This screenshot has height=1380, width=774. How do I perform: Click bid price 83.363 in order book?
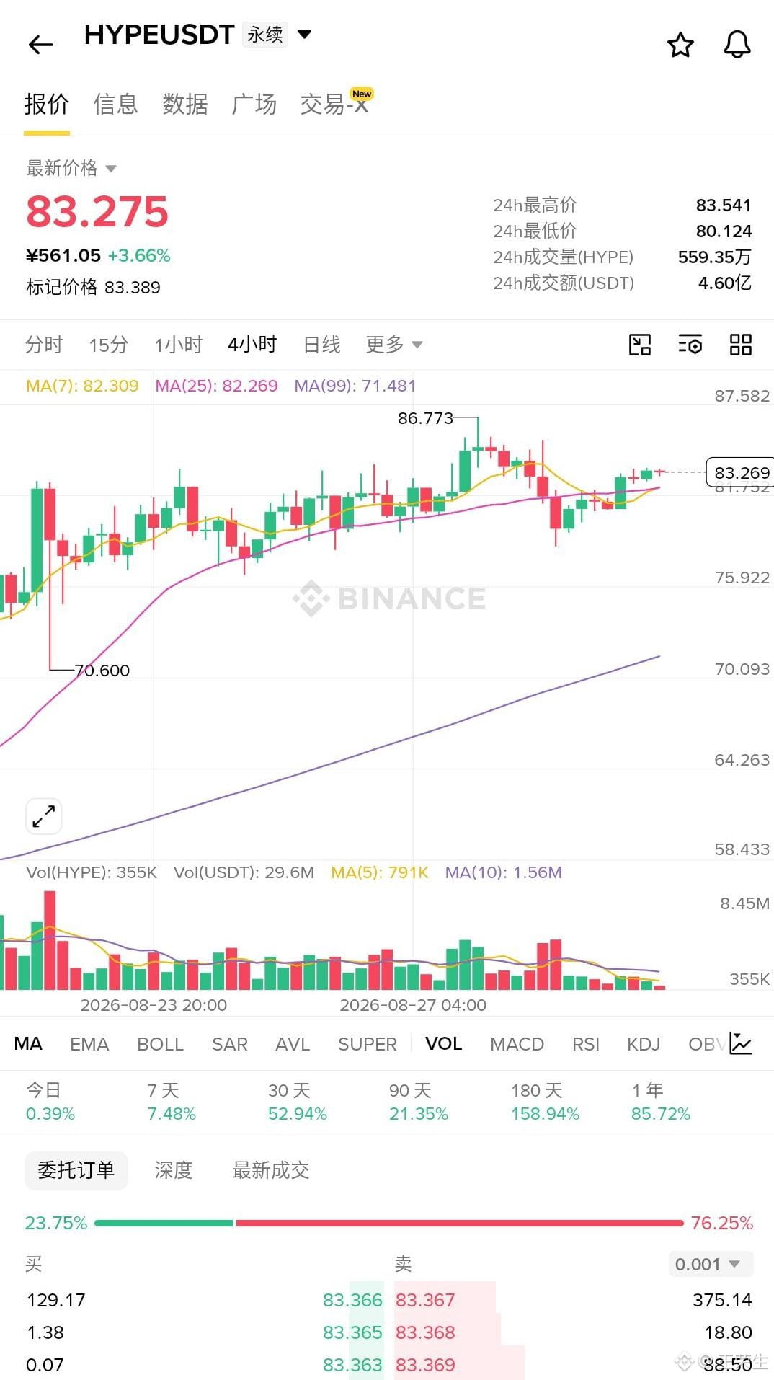pyautogui.click(x=352, y=1365)
